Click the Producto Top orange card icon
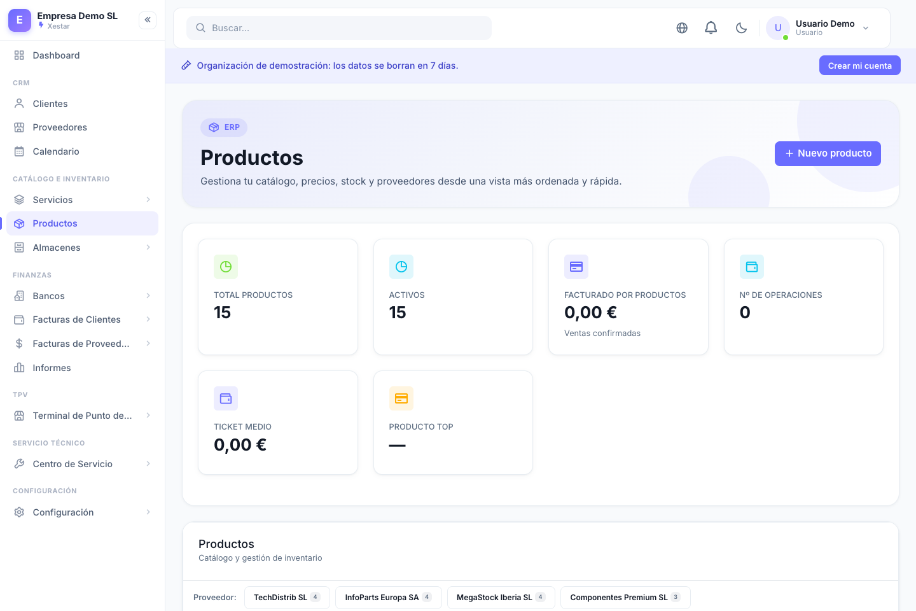Image resolution: width=916 pixels, height=611 pixels. pyautogui.click(x=401, y=398)
